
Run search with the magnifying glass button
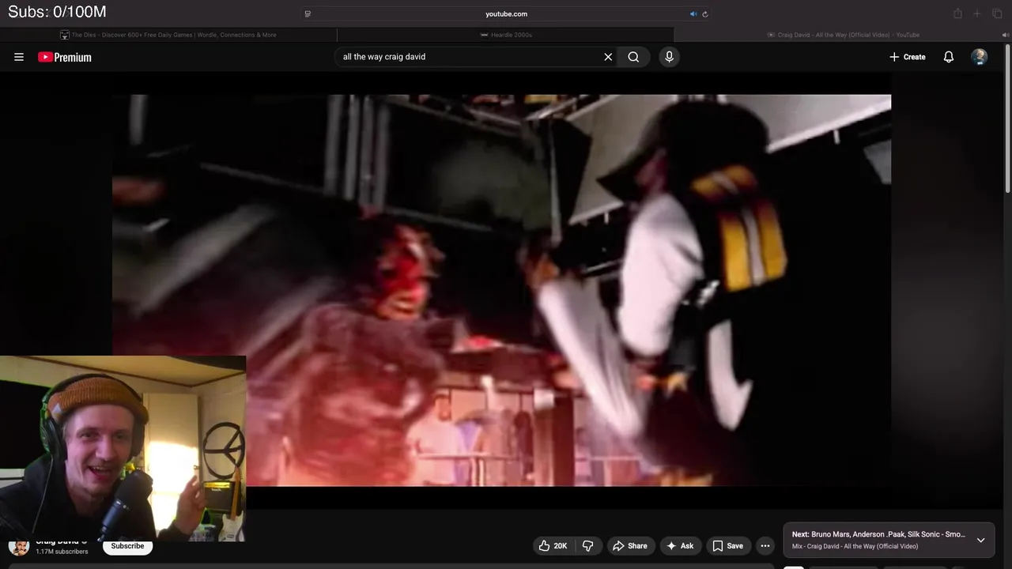coord(633,57)
